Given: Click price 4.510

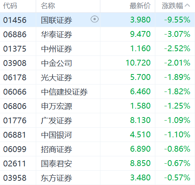Looking at the screenshot, I should point(141,135).
